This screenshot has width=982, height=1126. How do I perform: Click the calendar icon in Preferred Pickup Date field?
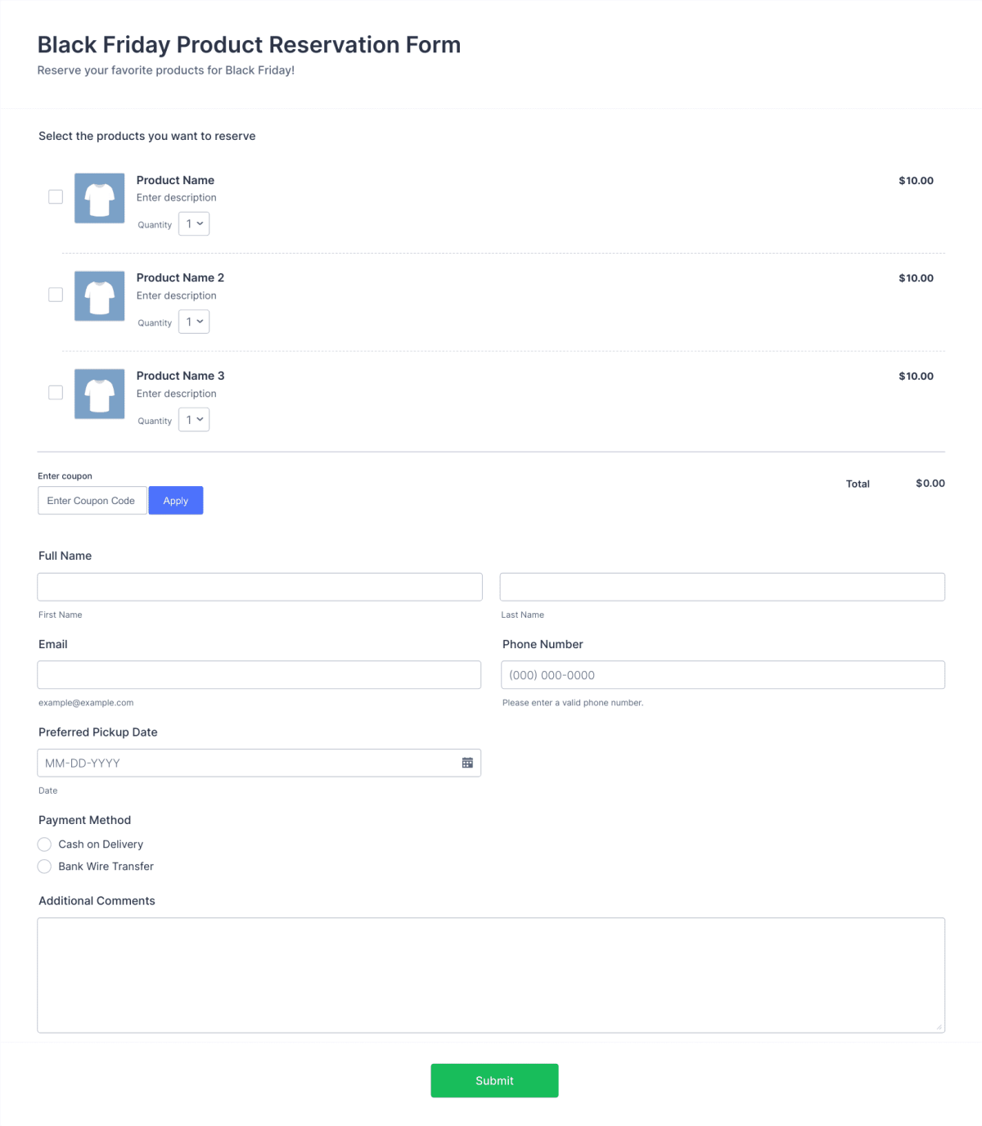click(467, 762)
